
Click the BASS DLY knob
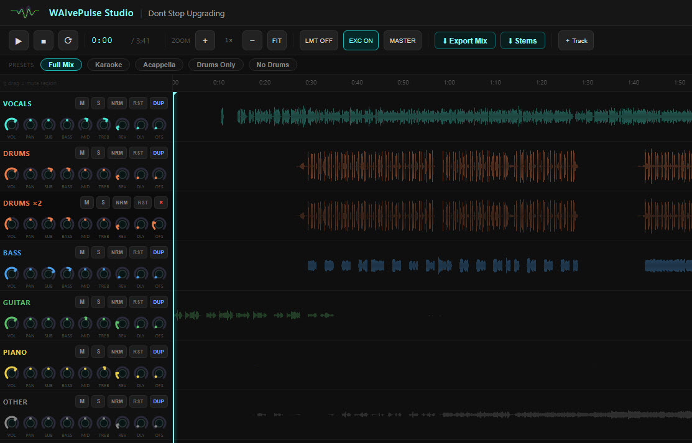pos(141,274)
